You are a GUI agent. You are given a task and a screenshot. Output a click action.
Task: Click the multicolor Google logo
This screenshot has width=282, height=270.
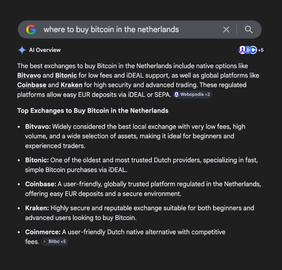(31, 29)
